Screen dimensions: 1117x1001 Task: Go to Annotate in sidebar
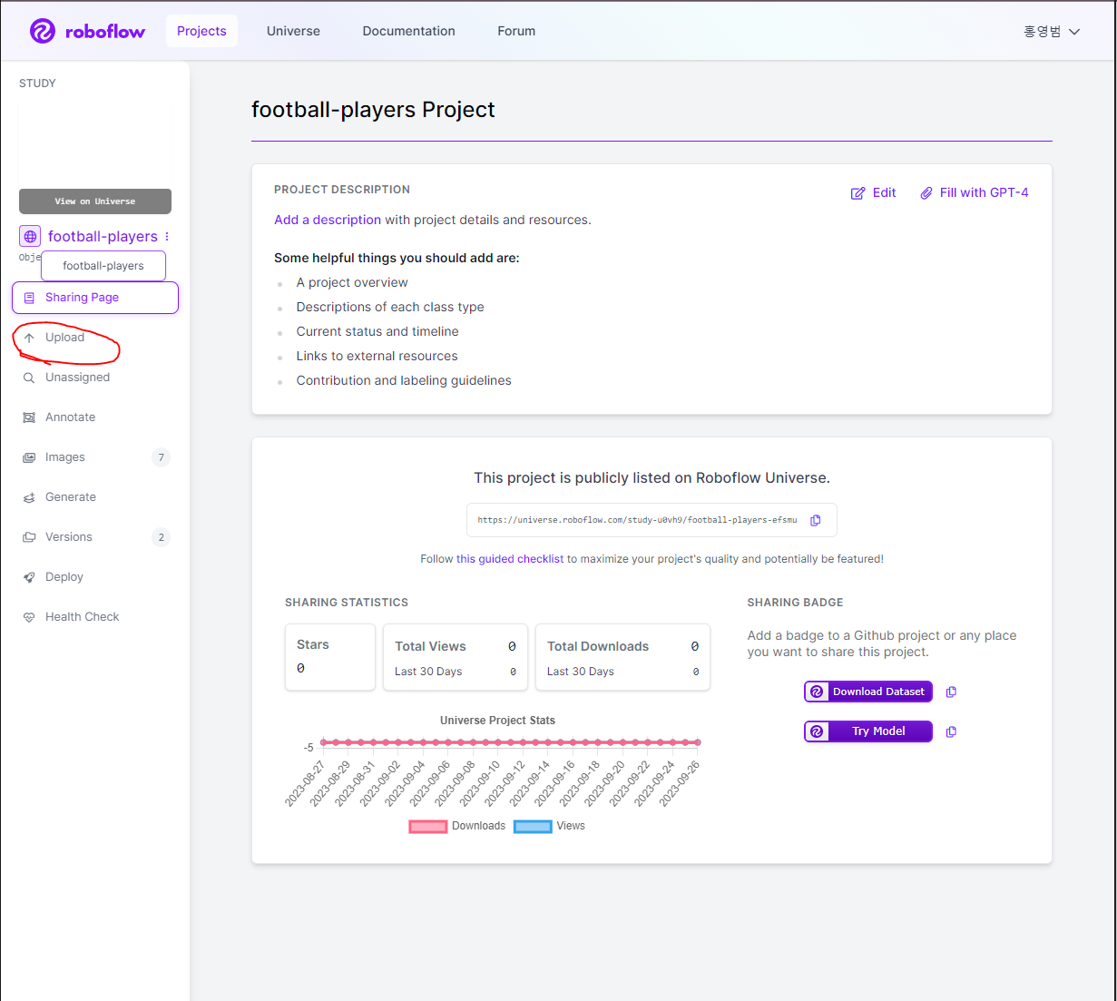[x=70, y=417]
